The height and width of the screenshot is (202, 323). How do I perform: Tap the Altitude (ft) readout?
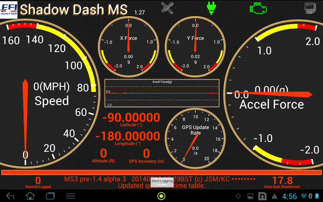[103, 156]
